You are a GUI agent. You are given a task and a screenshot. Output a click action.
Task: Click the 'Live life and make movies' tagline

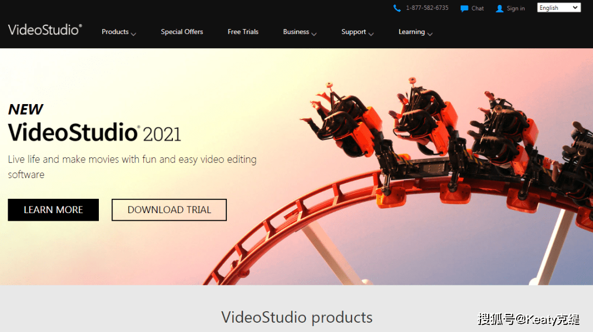pos(132,167)
